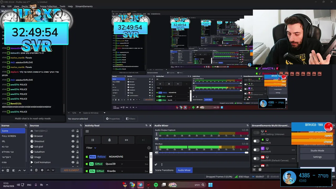Open the Activity feed hamburger menu
Screen dimensions: 336x189
(x=87, y=131)
